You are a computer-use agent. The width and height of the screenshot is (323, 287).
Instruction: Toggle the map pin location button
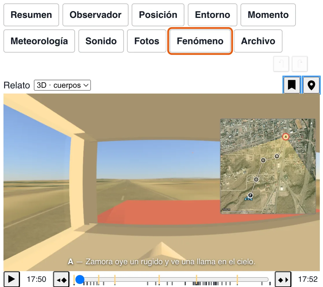click(x=311, y=85)
